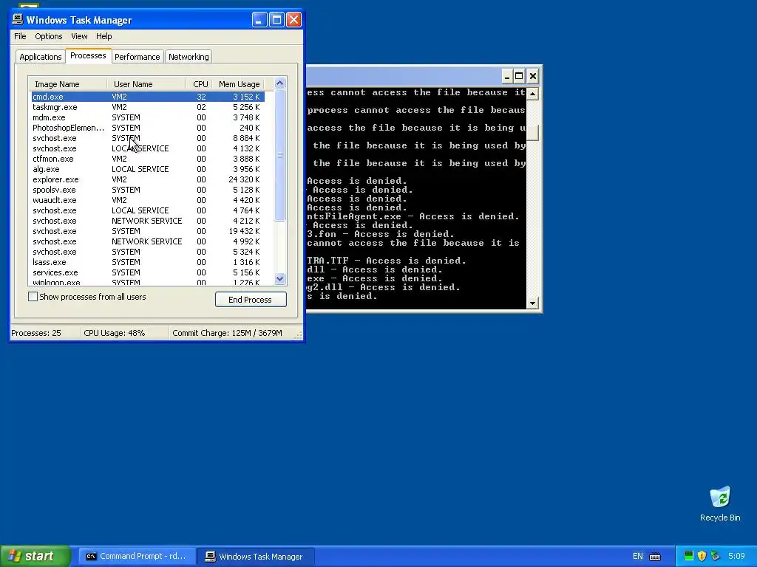Switch to the Networking tab
Screen dimensions: 757x567
click(x=189, y=56)
